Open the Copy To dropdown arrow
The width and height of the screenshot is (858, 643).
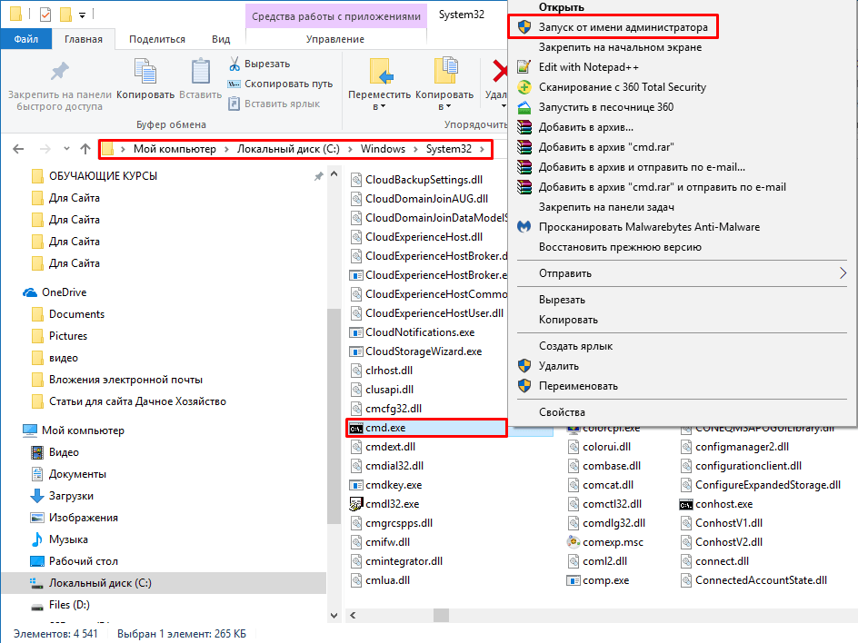(445, 106)
